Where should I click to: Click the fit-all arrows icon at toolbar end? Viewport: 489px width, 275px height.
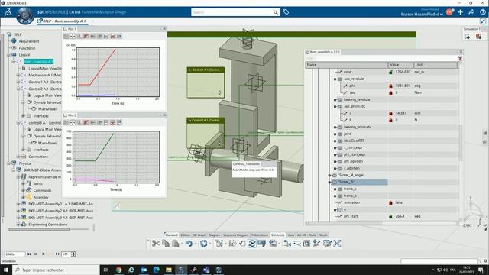tap(337, 244)
